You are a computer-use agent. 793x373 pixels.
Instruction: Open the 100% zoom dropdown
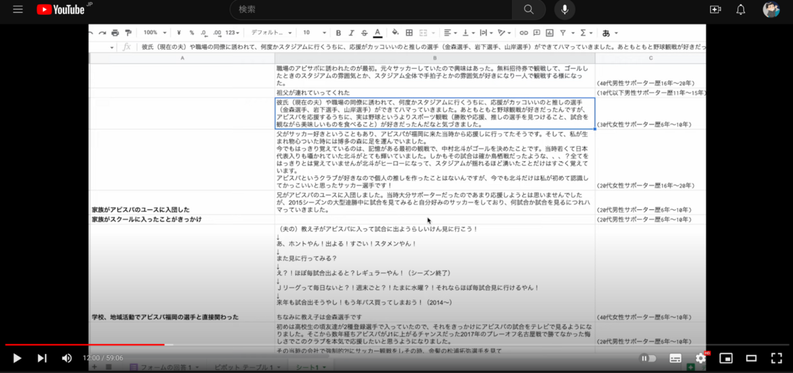[x=155, y=32]
